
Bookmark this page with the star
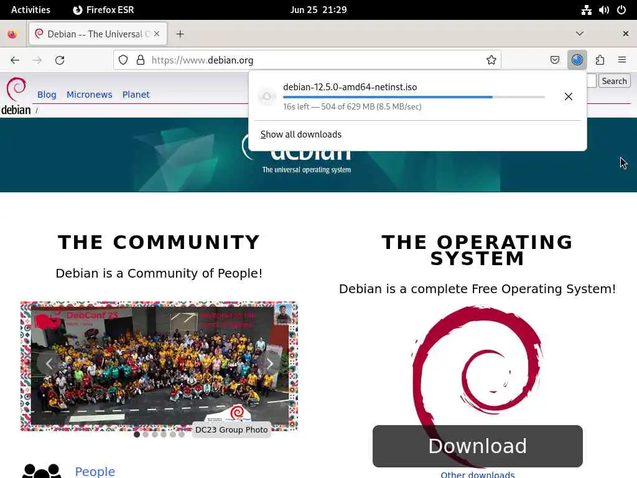pos(491,60)
